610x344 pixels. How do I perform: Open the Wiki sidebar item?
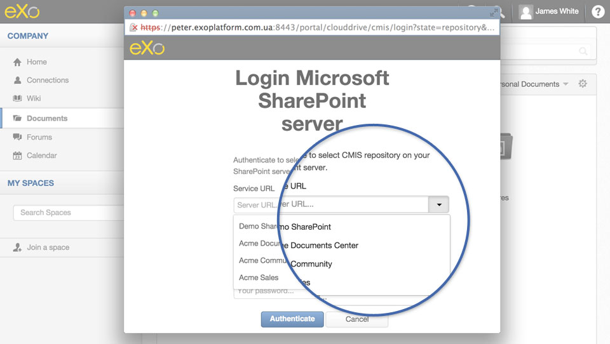pos(34,98)
